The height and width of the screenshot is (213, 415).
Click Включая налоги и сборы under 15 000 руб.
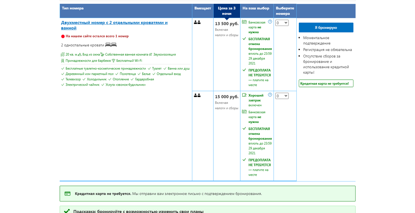tap(227, 105)
